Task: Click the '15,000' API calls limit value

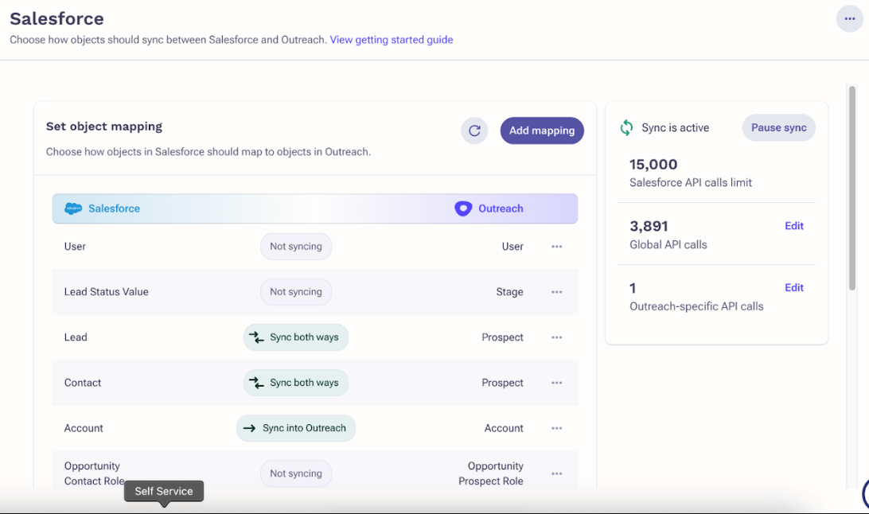Action: pyautogui.click(x=653, y=165)
